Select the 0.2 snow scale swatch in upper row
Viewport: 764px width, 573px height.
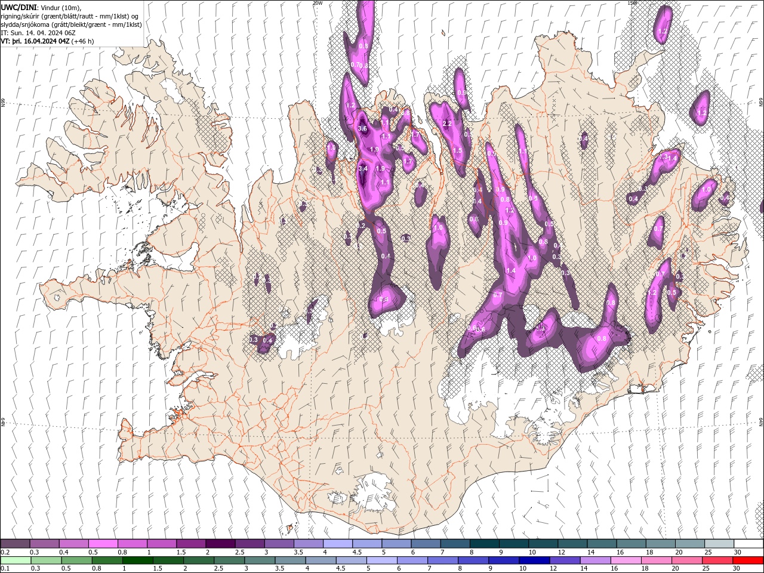[15, 544]
